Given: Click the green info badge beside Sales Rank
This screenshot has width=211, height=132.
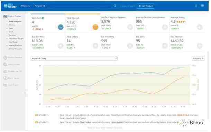Looking at the screenshot, I should click(43, 18).
